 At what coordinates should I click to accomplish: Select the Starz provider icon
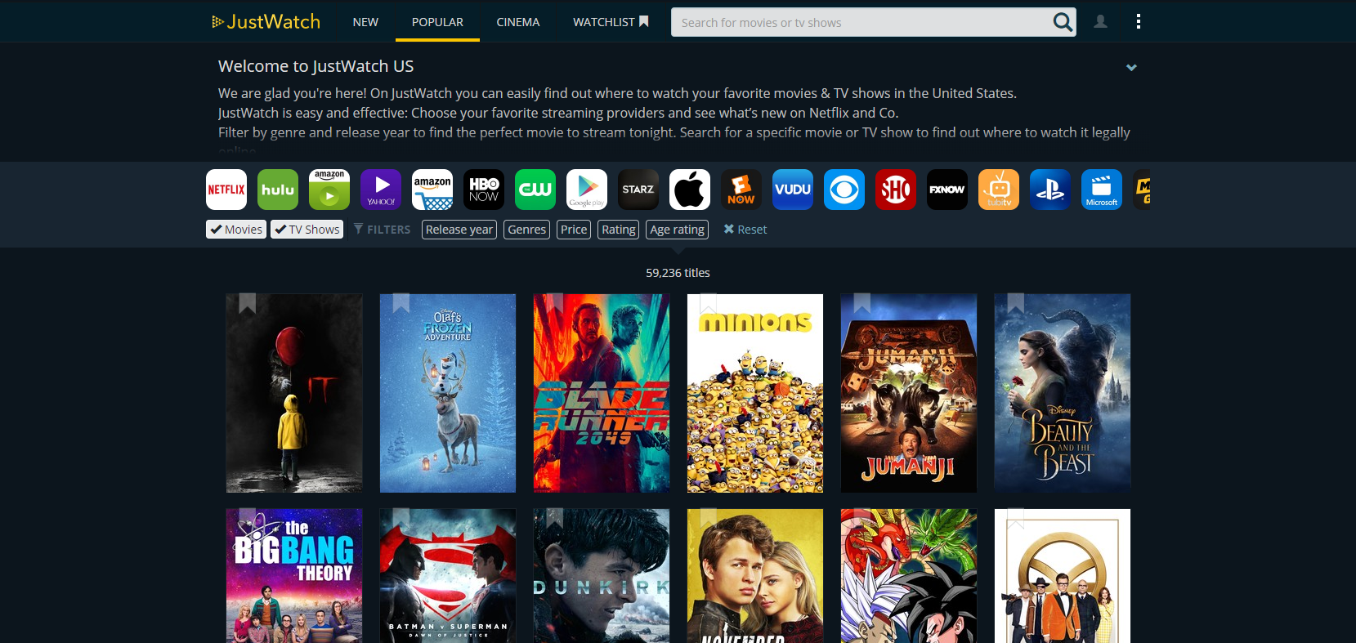(638, 190)
